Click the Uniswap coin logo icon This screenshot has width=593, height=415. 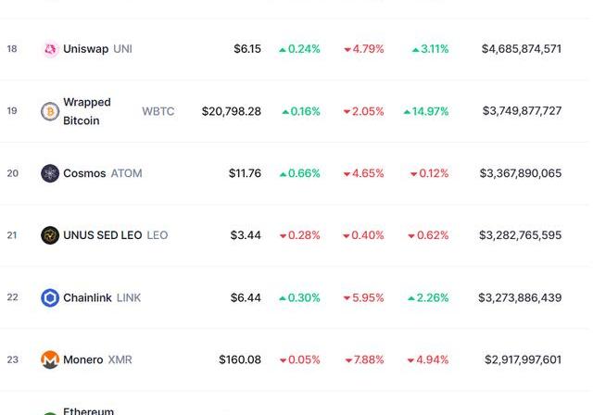coord(50,49)
